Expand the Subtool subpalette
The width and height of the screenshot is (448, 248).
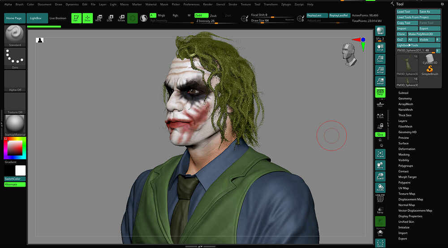(x=403, y=93)
